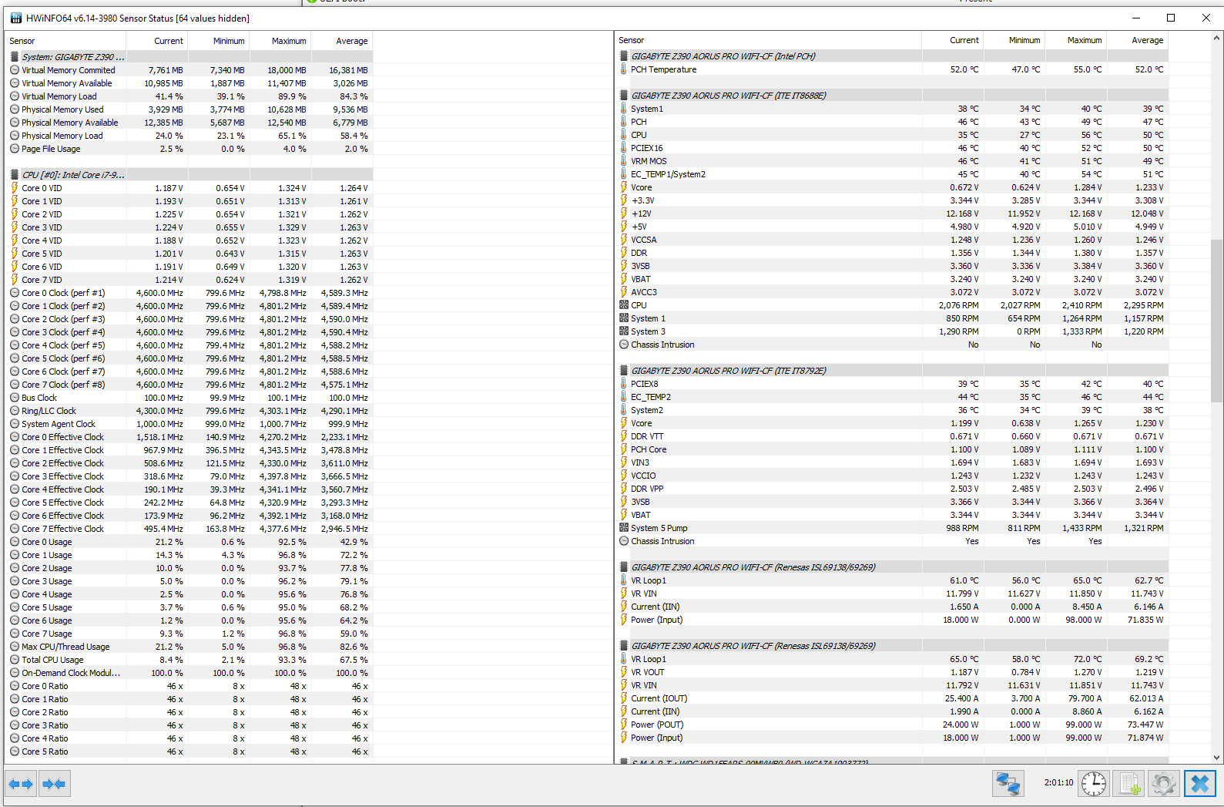Select the Virtual Memory Committed row

click(x=189, y=70)
